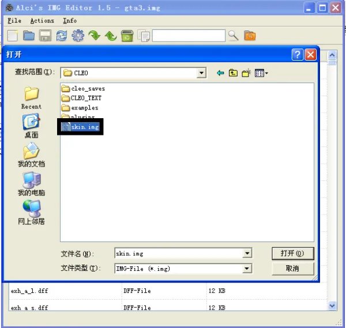Screen dimensions: 346x328
Task: Click scrollbar down arrow in main window
Action: click(332, 306)
